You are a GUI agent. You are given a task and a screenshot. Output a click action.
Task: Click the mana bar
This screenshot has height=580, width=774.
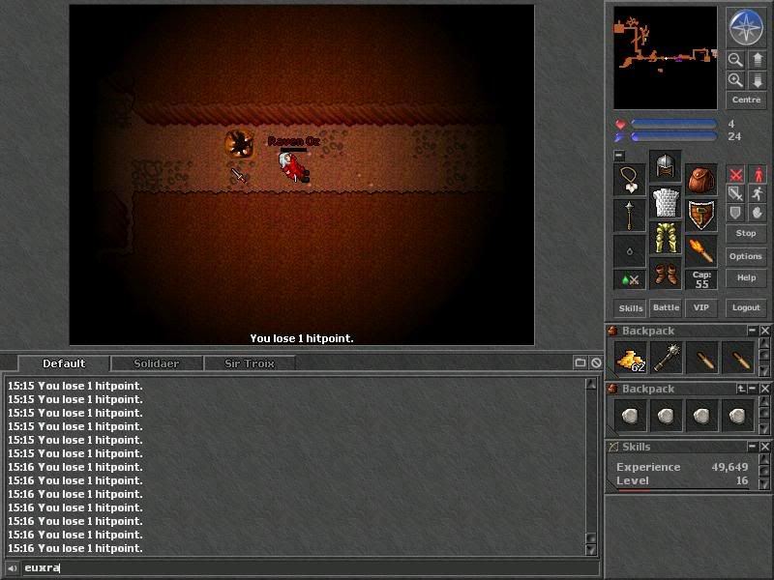coord(673,136)
